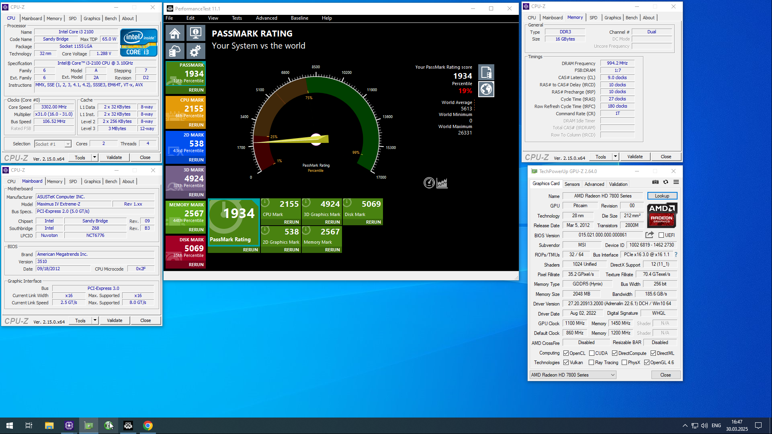Open the volume control in system tray
The height and width of the screenshot is (434, 772).
click(704, 426)
